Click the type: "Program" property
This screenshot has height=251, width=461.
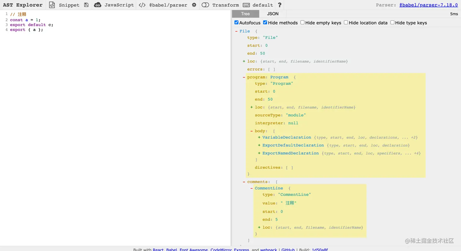pos(274,83)
